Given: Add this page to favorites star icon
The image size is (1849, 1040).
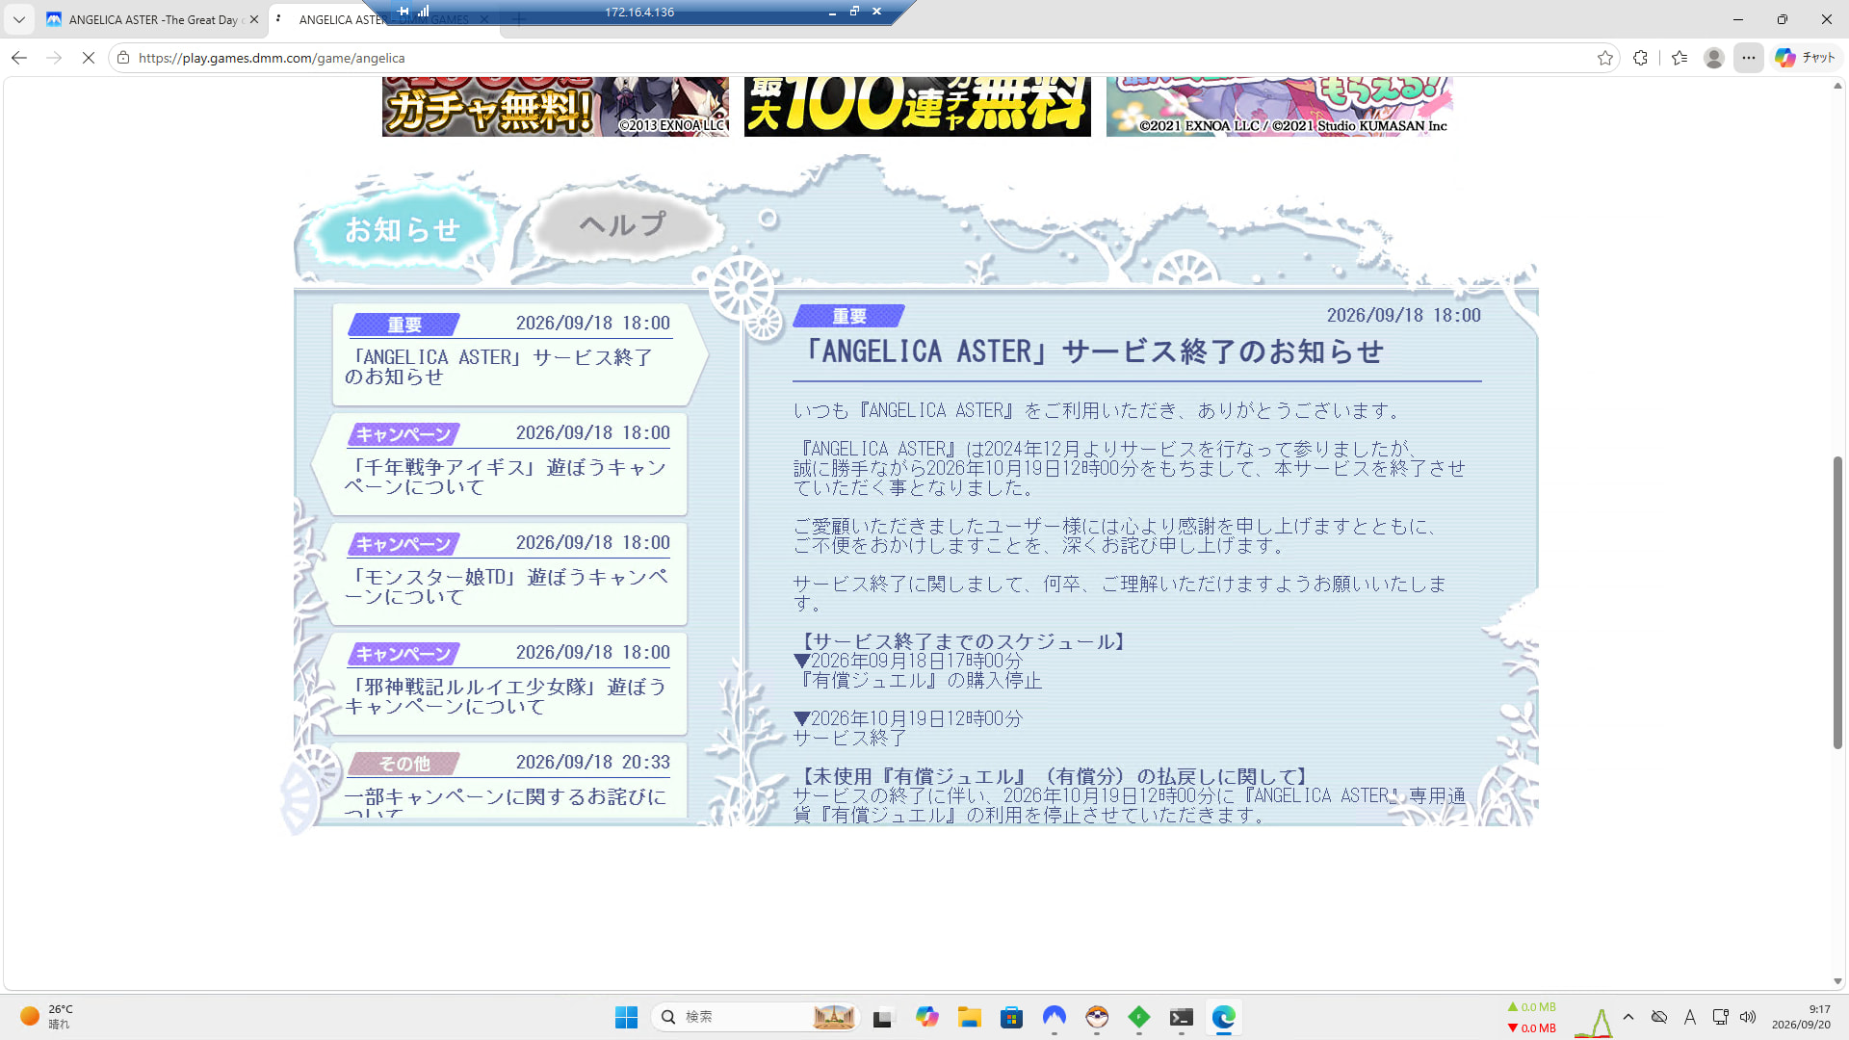Looking at the screenshot, I should click(x=1604, y=58).
